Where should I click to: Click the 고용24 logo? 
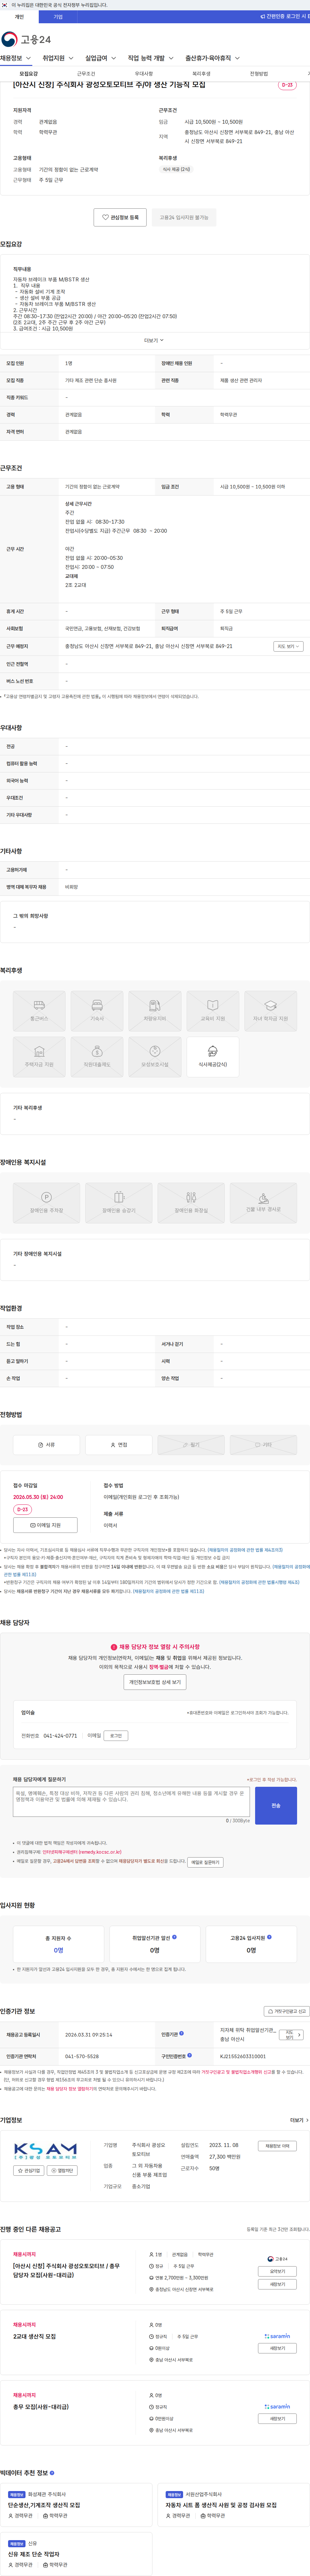[x=26, y=39]
